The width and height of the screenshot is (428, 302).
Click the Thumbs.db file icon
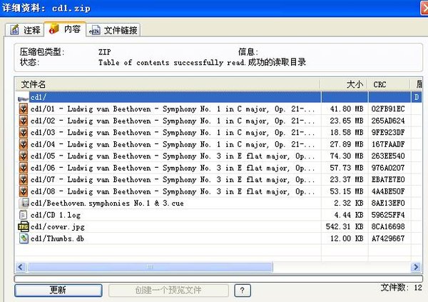coord(24,238)
